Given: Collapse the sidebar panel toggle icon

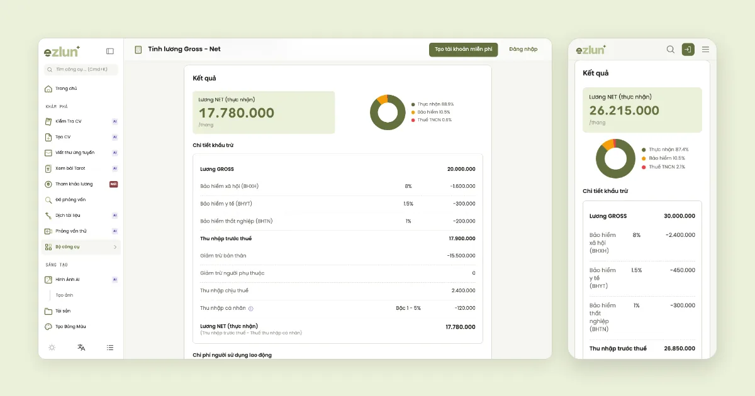Looking at the screenshot, I should point(110,52).
